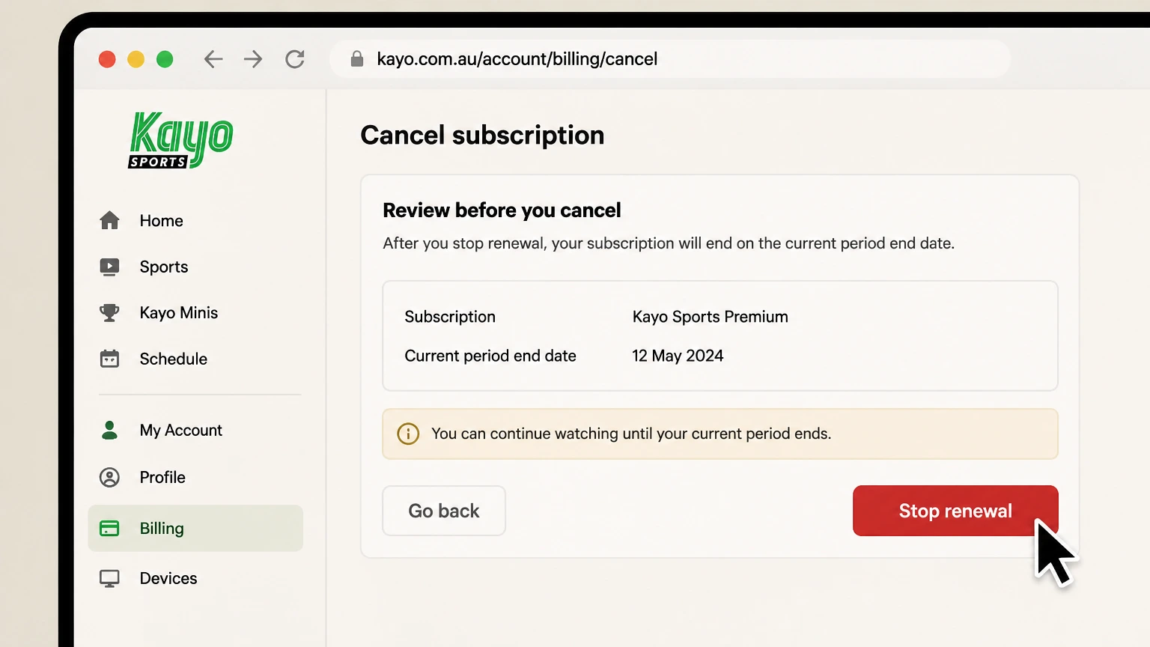Minimize the window with the yellow button
Viewport: 1150px width, 647px height.
click(136, 59)
